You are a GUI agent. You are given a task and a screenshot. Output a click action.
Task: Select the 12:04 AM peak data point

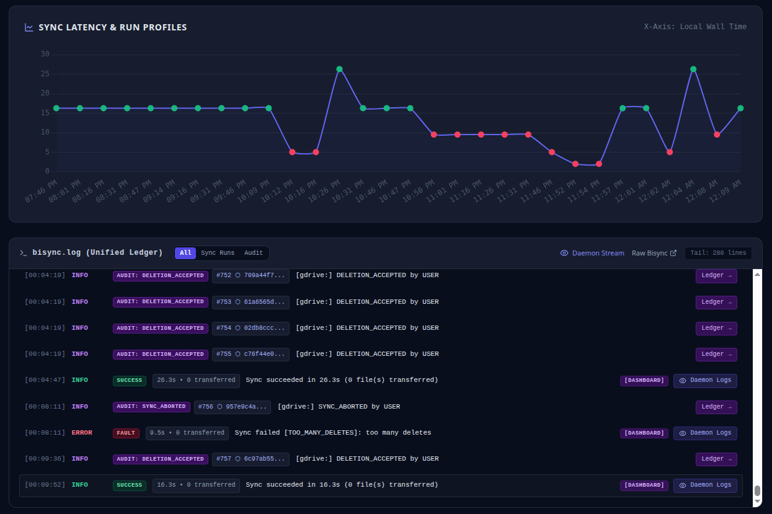pyautogui.click(x=693, y=69)
